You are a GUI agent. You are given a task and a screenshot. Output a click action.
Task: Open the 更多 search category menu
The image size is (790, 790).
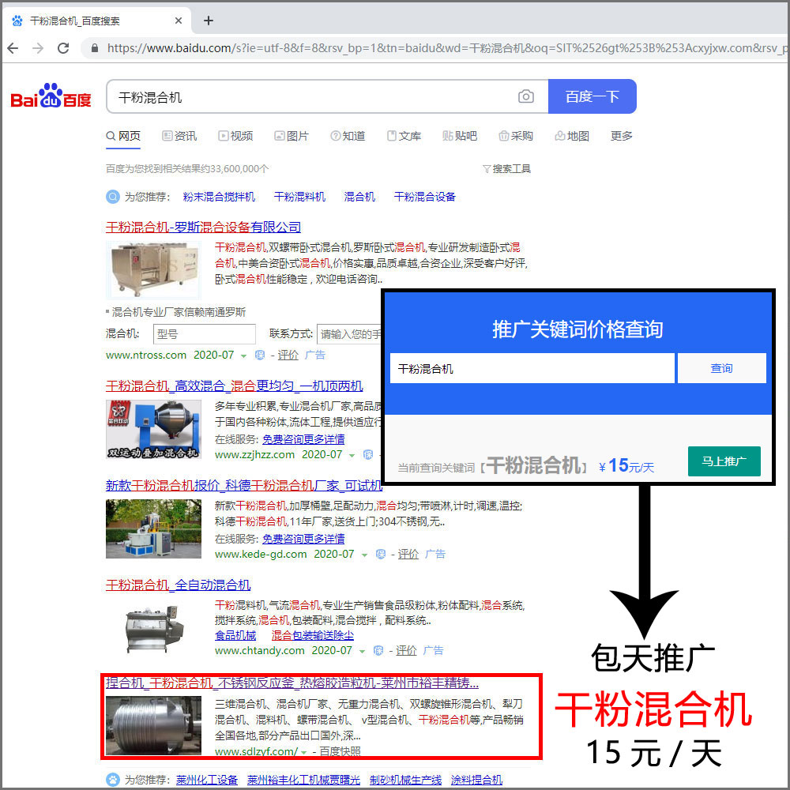(x=621, y=136)
